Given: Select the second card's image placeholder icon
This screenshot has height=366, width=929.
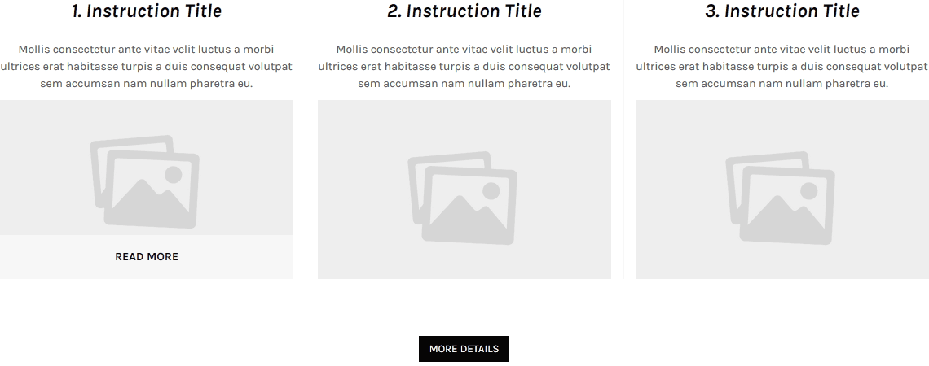Looking at the screenshot, I should tap(463, 198).
